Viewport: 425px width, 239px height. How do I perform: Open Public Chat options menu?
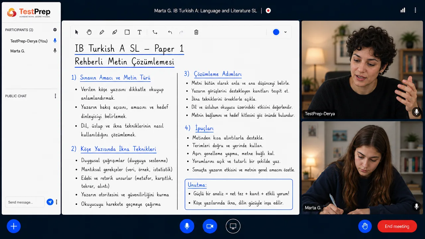(x=55, y=96)
